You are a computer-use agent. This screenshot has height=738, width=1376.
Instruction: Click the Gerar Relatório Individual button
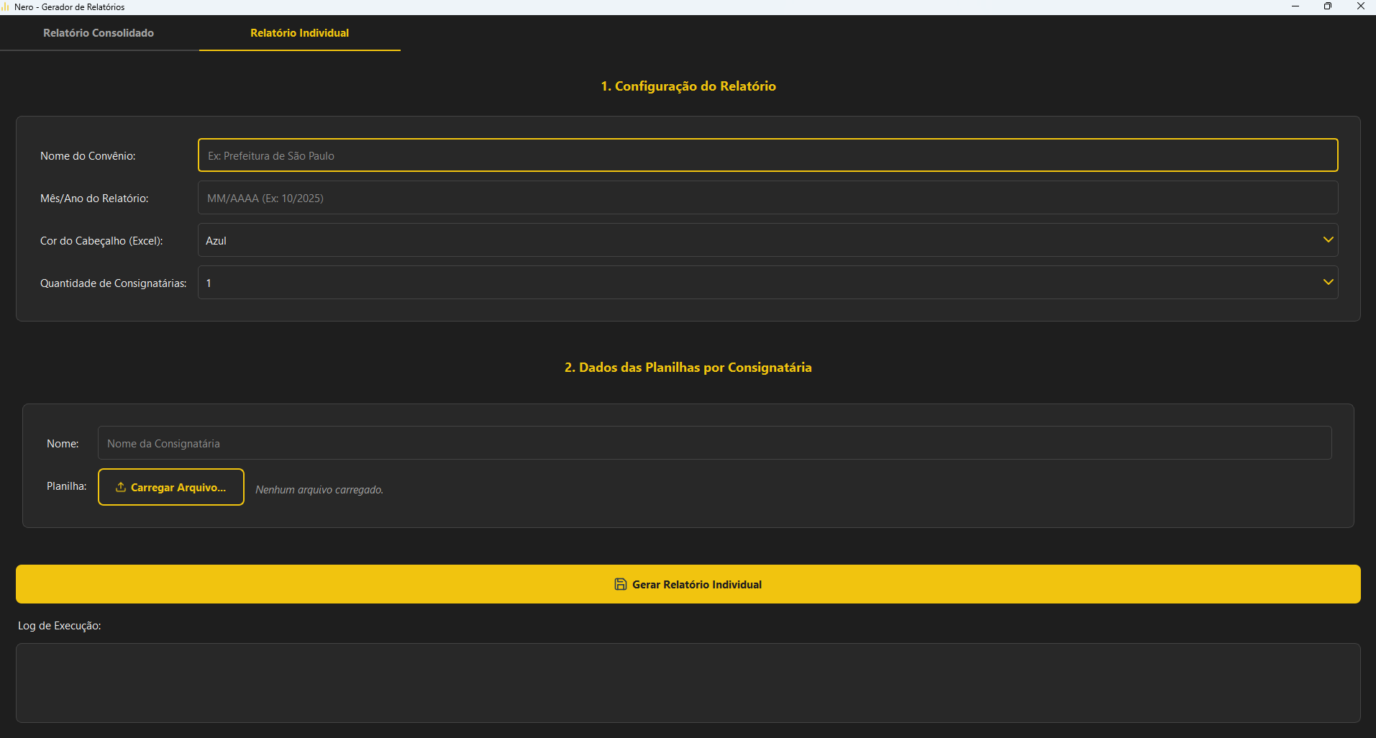coord(688,584)
